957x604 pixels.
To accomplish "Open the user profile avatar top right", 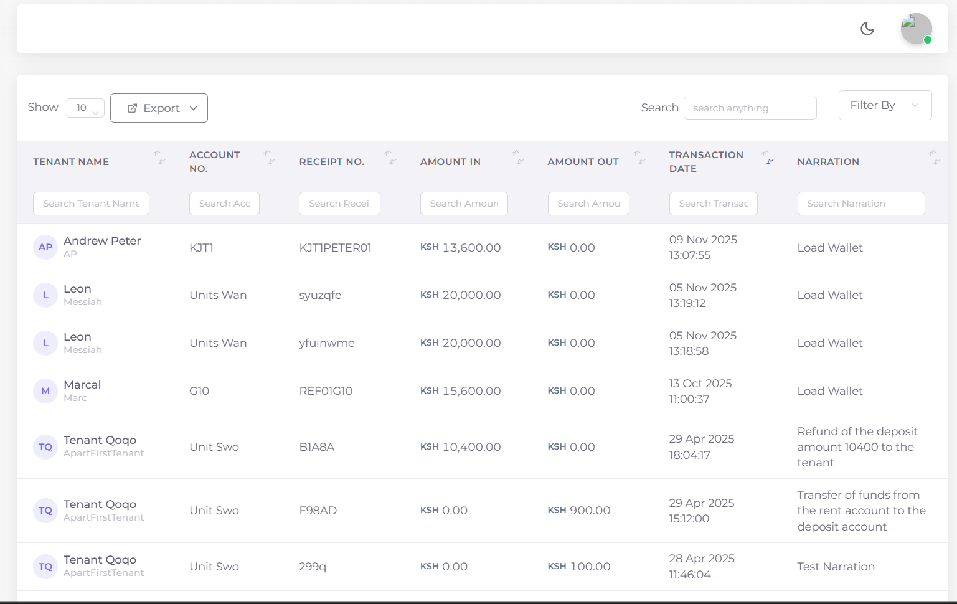I will 915,29.
